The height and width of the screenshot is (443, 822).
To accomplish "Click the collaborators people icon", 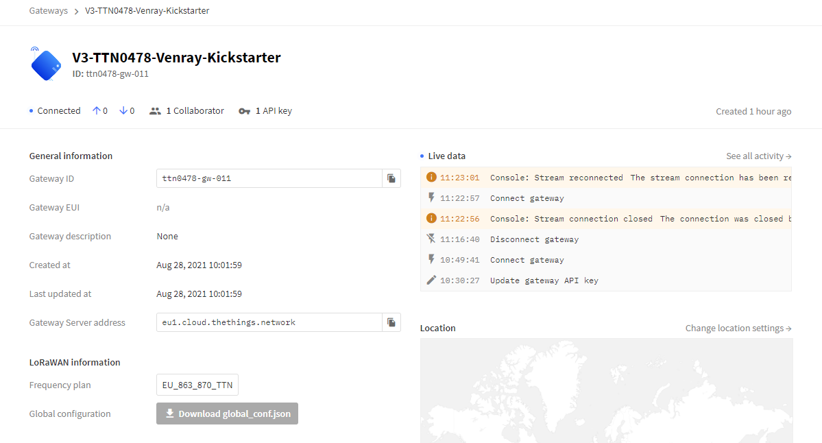I will click(155, 111).
